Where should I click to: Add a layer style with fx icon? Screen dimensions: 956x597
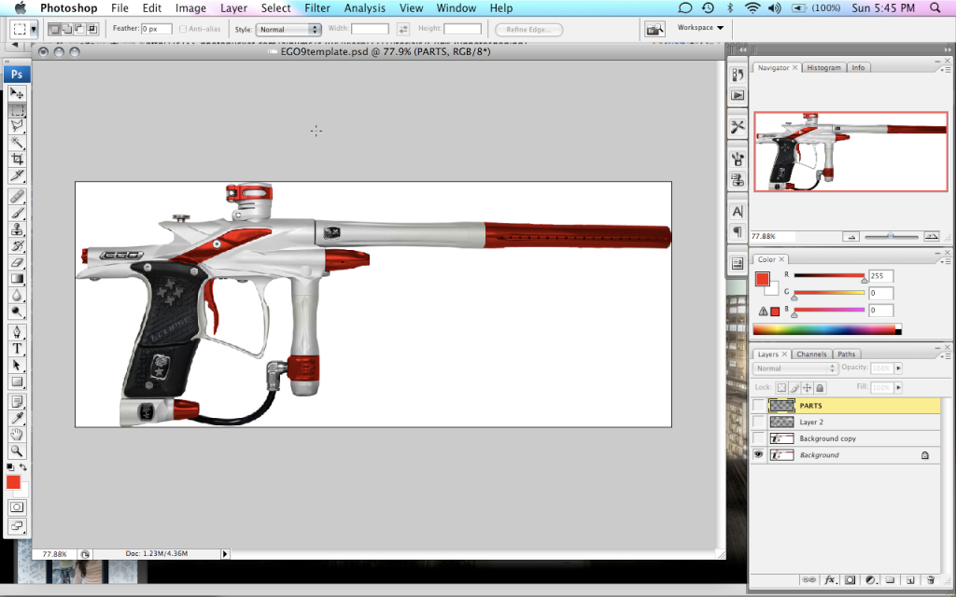829,580
